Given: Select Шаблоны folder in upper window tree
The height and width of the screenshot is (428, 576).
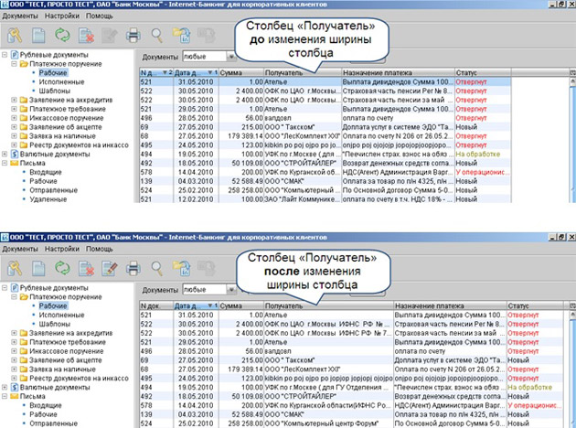Looking at the screenshot, I should [55, 91].
